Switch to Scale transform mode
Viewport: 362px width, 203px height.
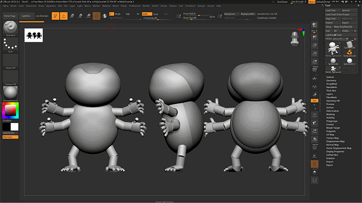click(x=80, y=16)
